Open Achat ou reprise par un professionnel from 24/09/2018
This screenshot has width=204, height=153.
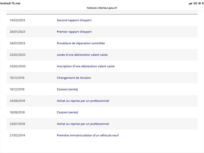click(83, 101)
